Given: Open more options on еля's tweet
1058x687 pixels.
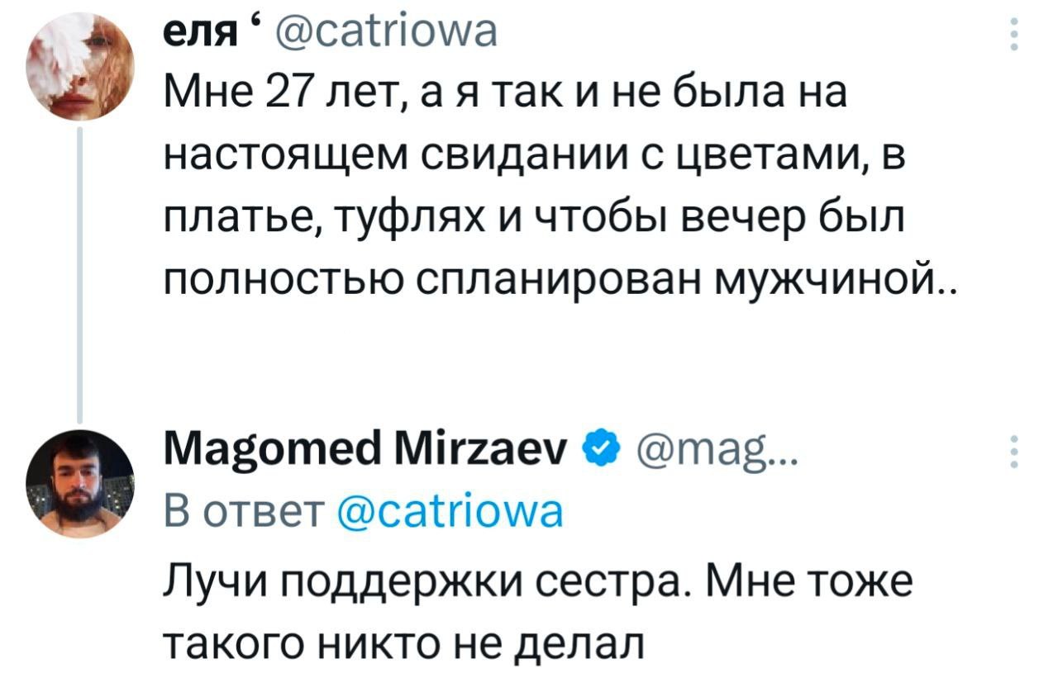Looking at the screenshot, I should click(x=1014, y=35).
